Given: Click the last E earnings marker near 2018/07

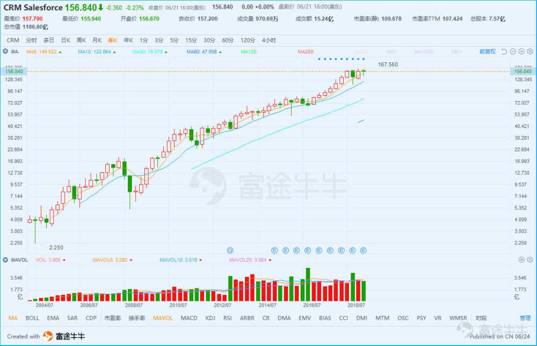Looking at the screenshot, I should click(364, 250).
